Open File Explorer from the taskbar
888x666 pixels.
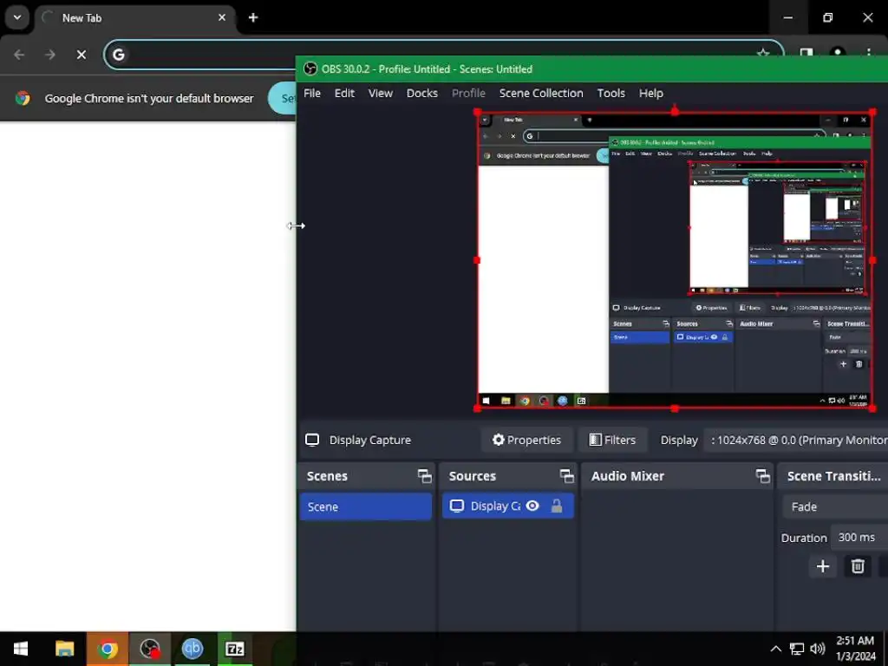coord(64,649)
